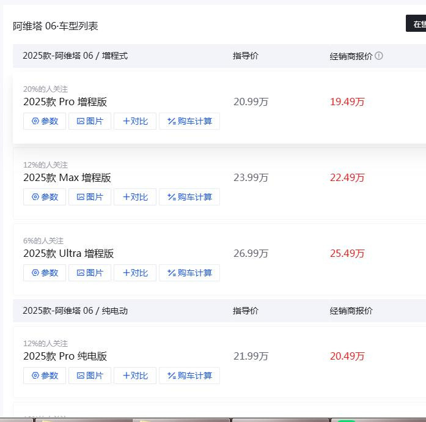Select the 在售 tab at top right
426x422 pixels.
(x=418, y=24)
